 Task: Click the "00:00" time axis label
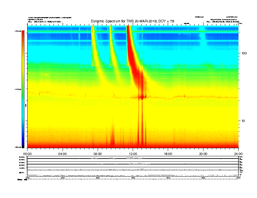coord(27,154)
